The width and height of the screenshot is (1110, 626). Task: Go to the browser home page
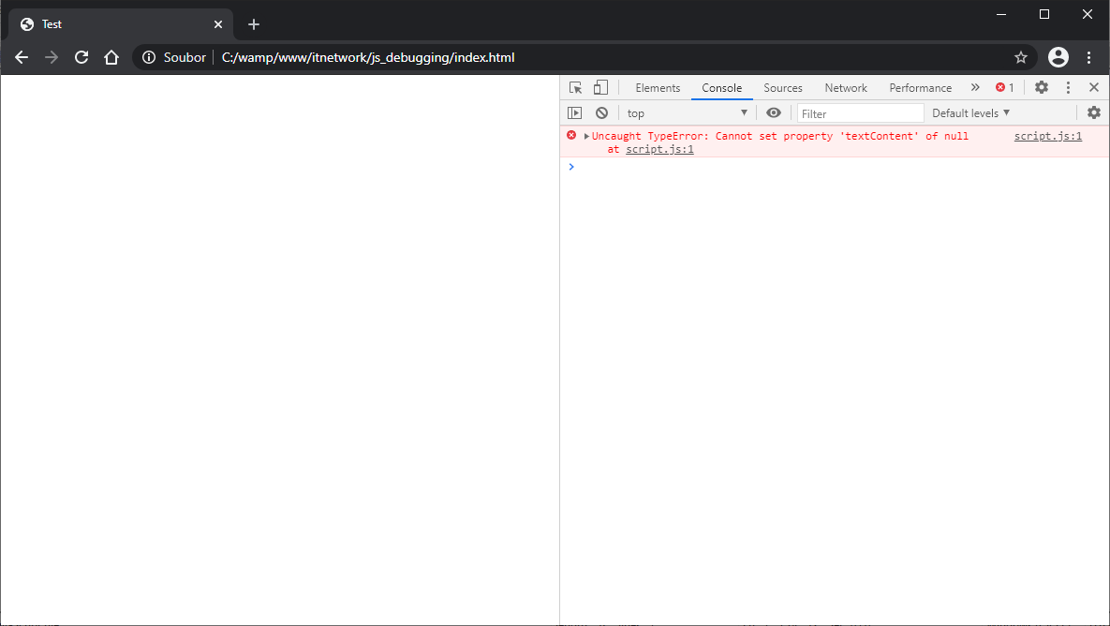(x=111, y=57)
